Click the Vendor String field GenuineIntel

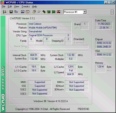point(50,32)
